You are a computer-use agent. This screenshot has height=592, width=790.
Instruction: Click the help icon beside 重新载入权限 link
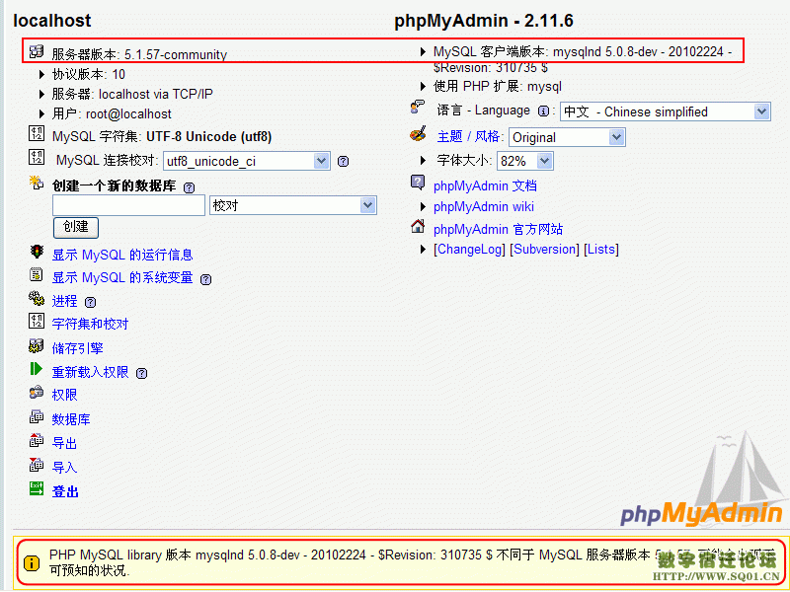coord(142,374)
